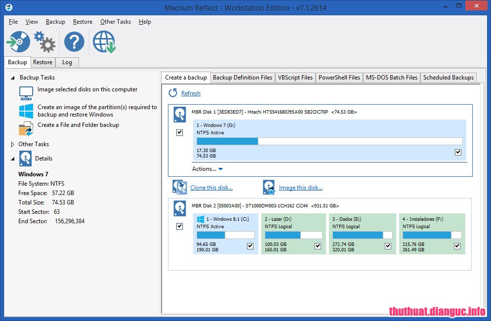Collapse the Backup Tasks section
This screenshot has width=491, height=321.
pos(12,78)
